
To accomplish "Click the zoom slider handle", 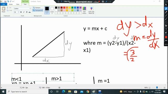I will point(157,87).
